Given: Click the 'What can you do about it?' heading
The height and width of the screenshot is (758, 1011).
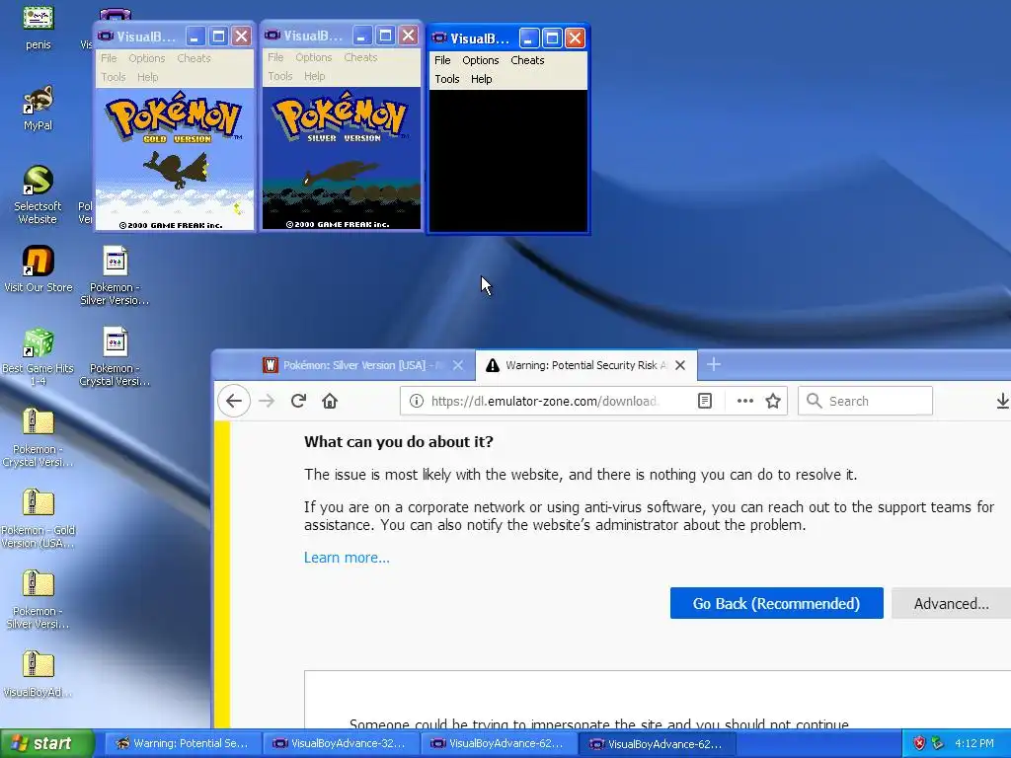Looking at the screenshot, I should pos(399,441).
